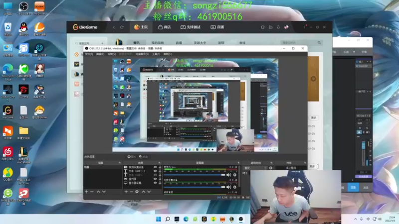
Task: Move scene down with arrow in scenes panel
Action: pos(104,192)
